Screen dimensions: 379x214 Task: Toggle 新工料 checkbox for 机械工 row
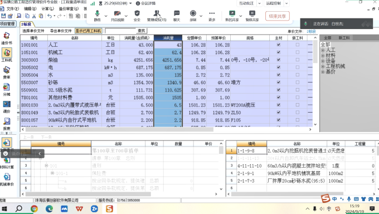click(x=297, y=52)
